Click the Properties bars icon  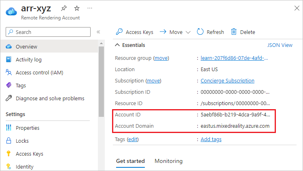point(8,128)
